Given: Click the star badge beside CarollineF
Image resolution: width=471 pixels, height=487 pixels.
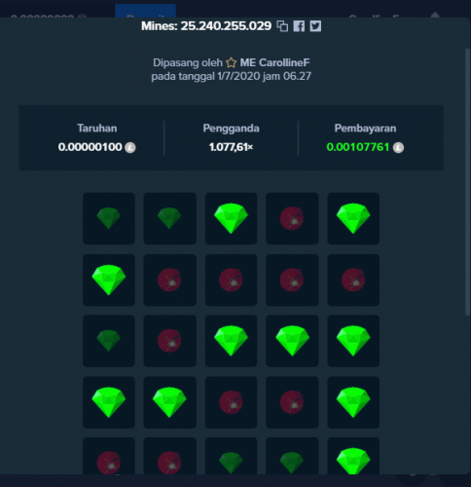Looking at the screenshot, I should pyautogui.click(x=231, y=62).
